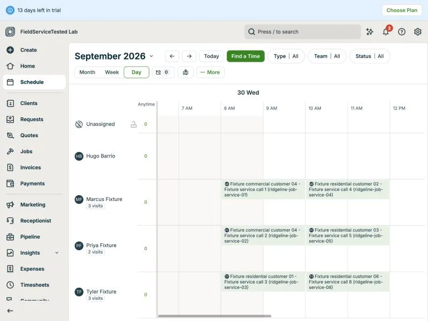Click Marcus Fixture 3 visits badge
Image resolution: width=428 pixels, height=321 pixels.
coord(96,206)
